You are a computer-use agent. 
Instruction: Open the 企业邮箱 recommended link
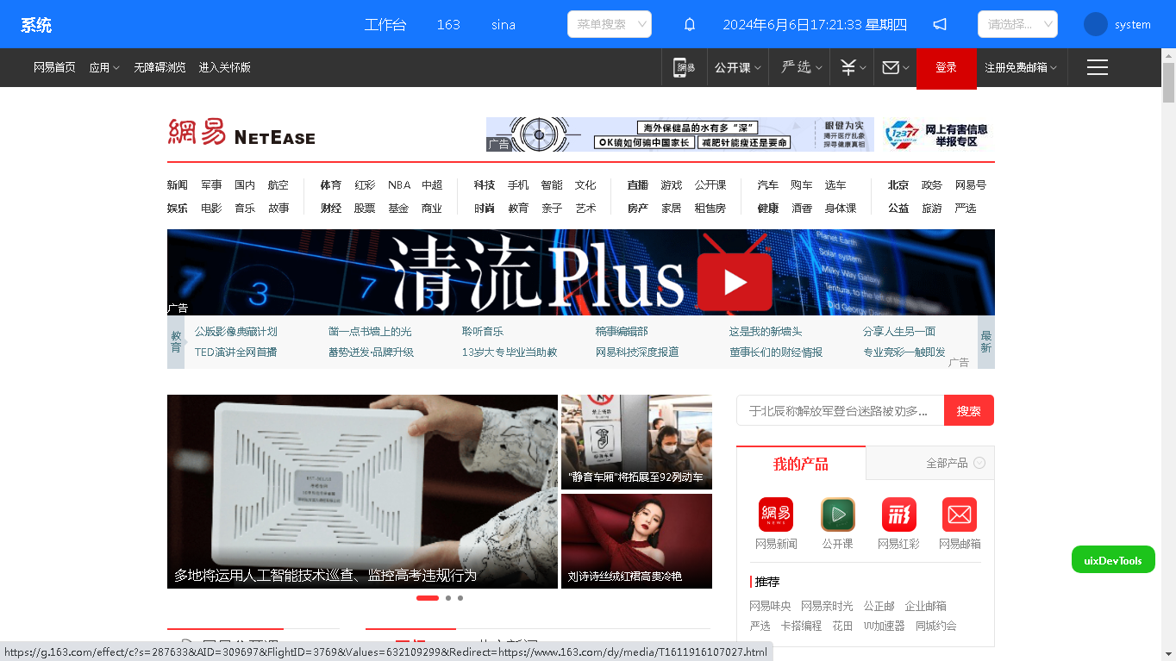point(926,606)
